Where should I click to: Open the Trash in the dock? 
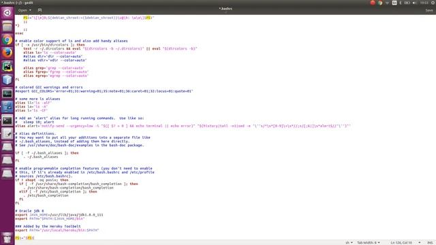(x=7, y=238)
